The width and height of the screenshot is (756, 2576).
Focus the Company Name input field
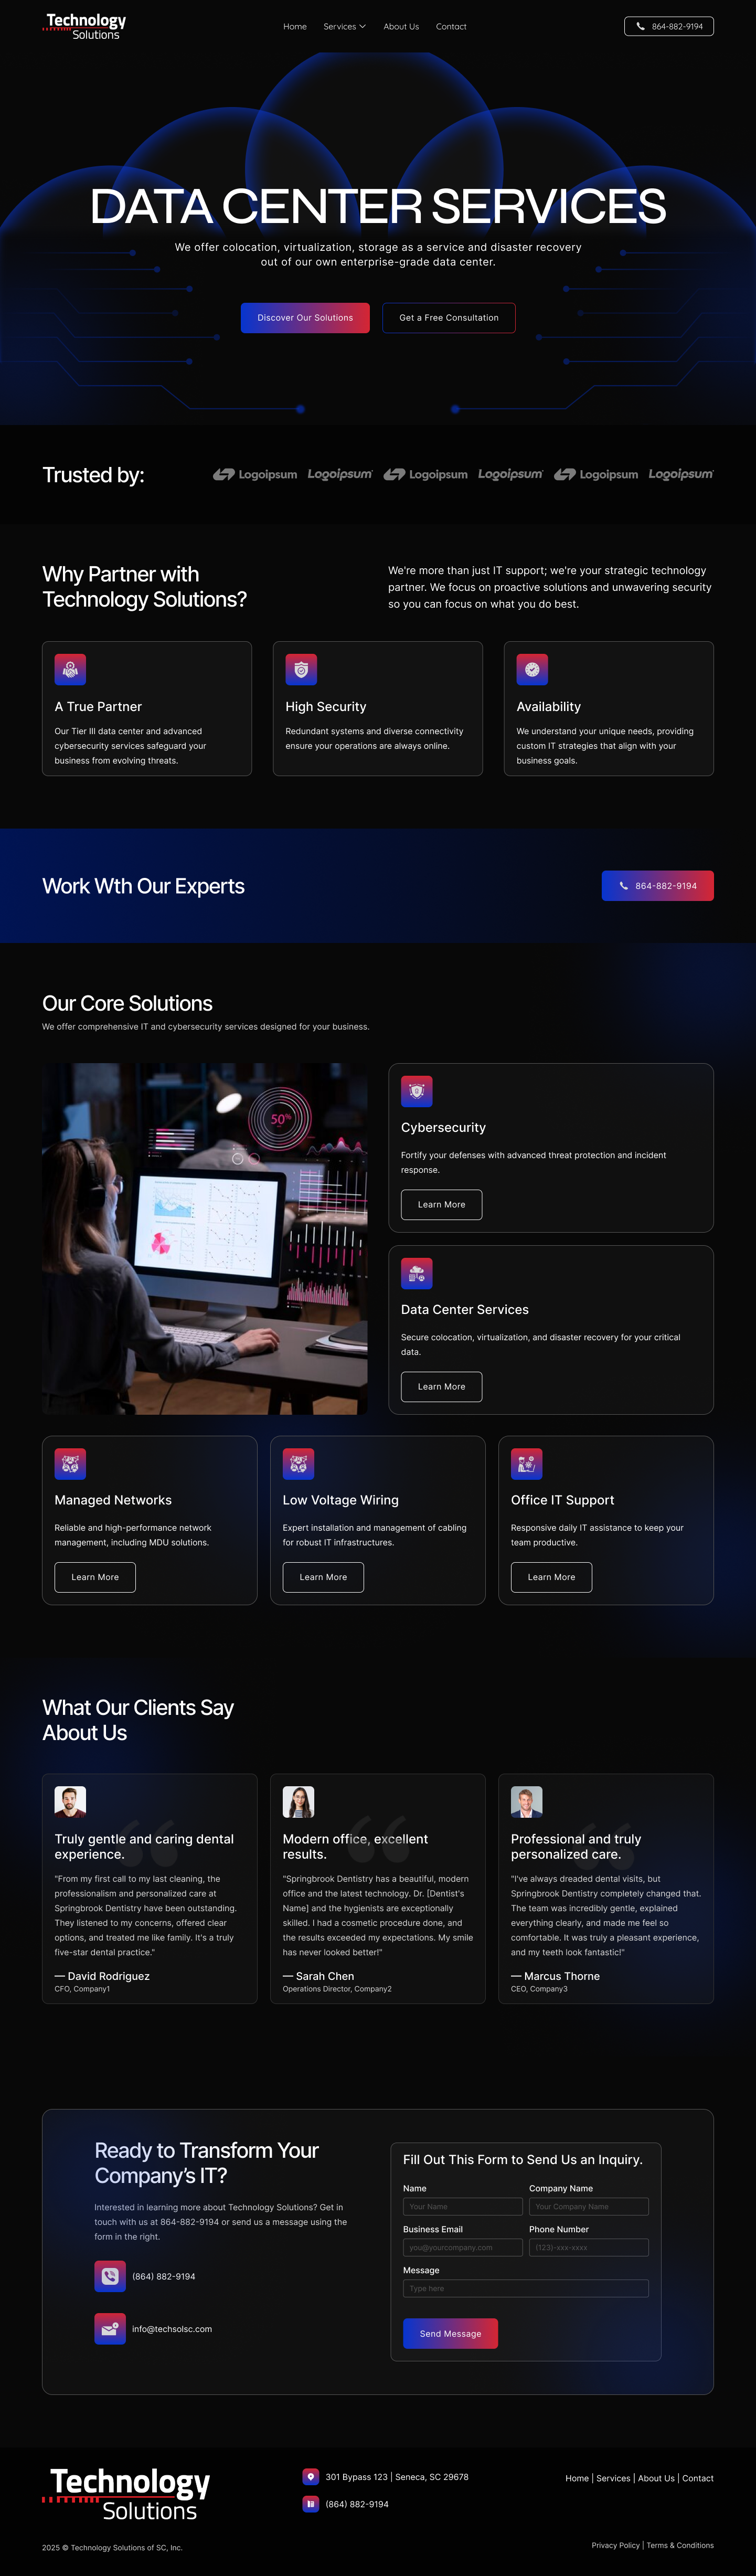click(x=589, y=2206)
